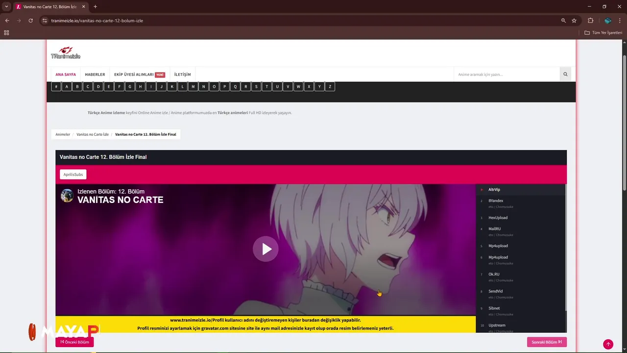Filter anime by letter A
The image size is (627, 353).
(67, 87)
